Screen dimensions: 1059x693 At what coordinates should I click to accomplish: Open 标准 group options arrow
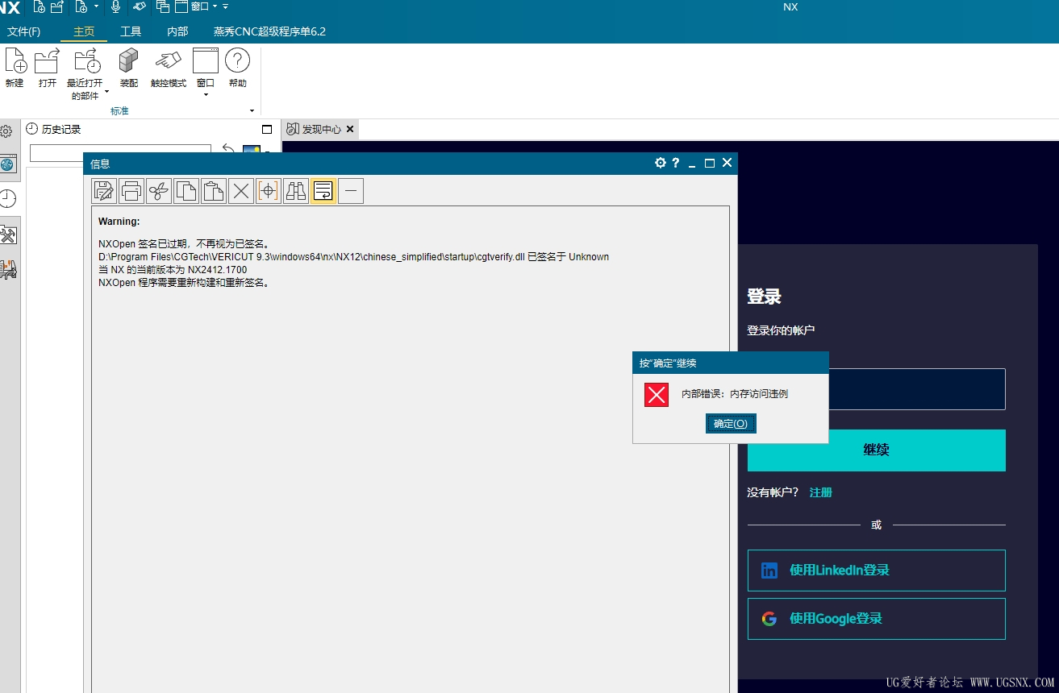point(252,111)
